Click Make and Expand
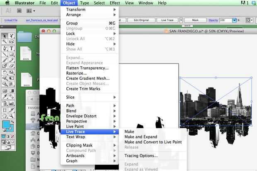257x171 pixels. (153, 137)
